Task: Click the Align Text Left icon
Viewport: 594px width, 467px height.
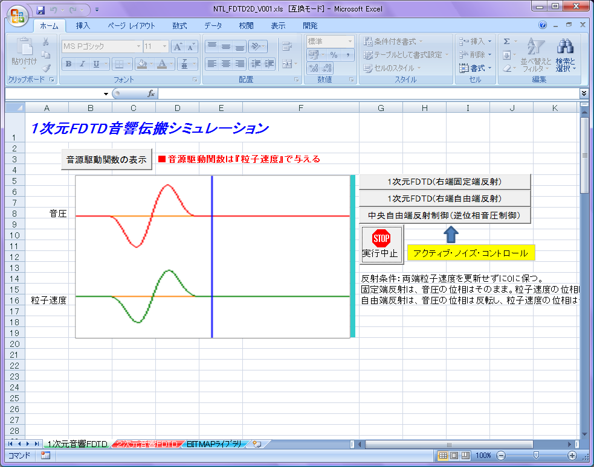Action: pos(212,64)
